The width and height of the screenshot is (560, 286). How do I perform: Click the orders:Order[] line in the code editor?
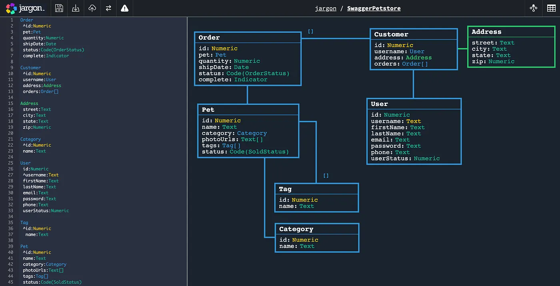click(x=40, y=91)
